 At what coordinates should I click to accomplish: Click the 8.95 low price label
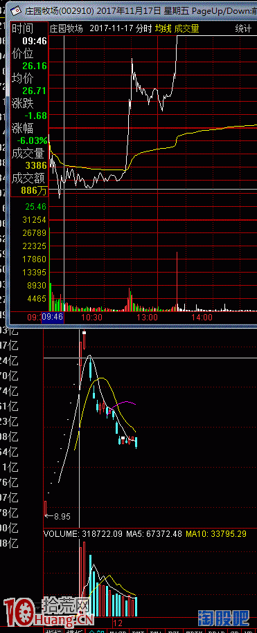click(62, 516)
